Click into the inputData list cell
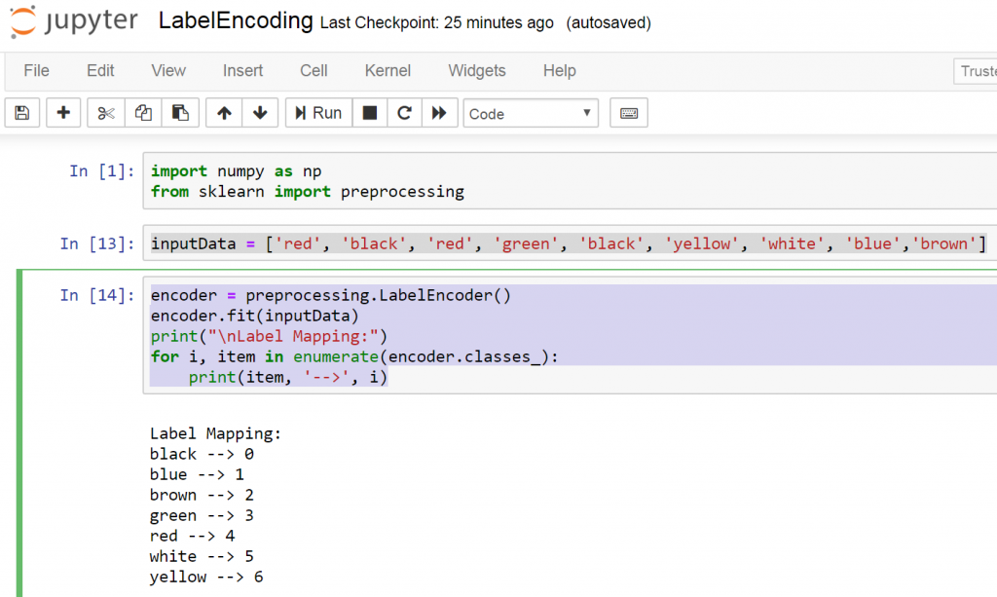This screenshot has width=997, height=597. pyautogui.click(x=570, y=243)
